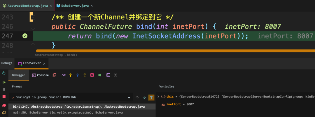Resume program with the green play icon
This screenshot has height=117, width=315.
4,82
